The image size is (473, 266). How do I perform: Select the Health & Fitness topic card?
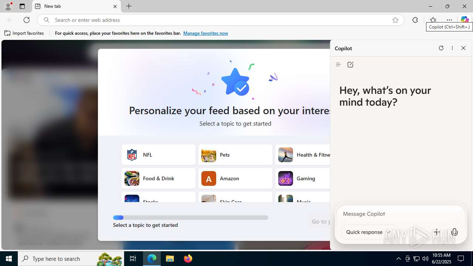[303, 155]
